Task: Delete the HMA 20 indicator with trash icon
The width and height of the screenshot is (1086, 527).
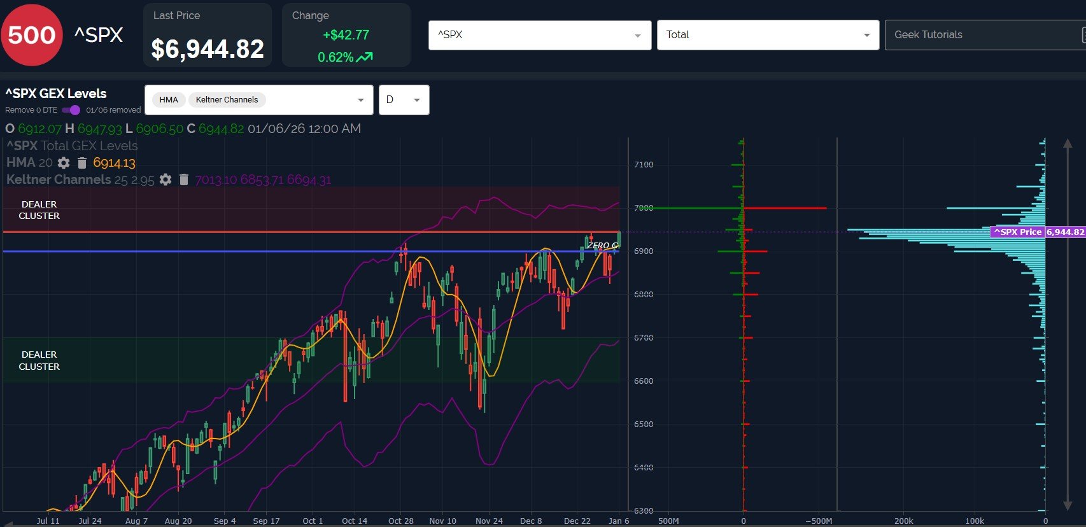Action: point(82,163)
